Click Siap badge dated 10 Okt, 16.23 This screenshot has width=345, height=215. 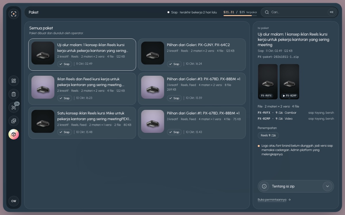tap(65, 98)
